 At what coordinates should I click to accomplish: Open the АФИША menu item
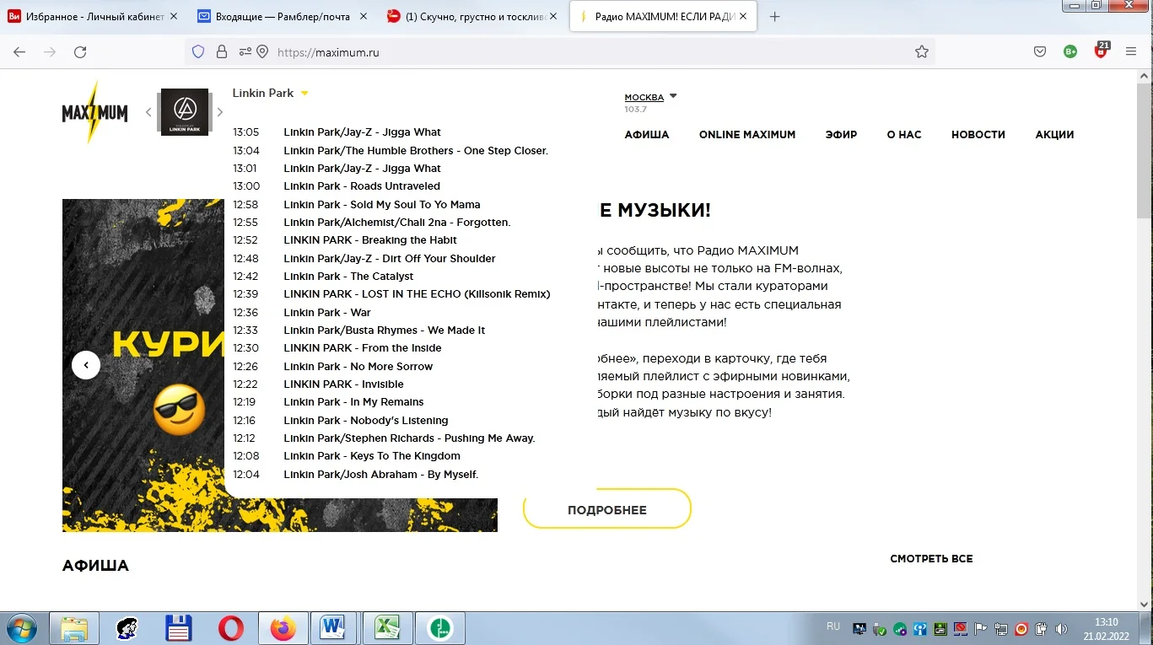[x=647, y=135]
